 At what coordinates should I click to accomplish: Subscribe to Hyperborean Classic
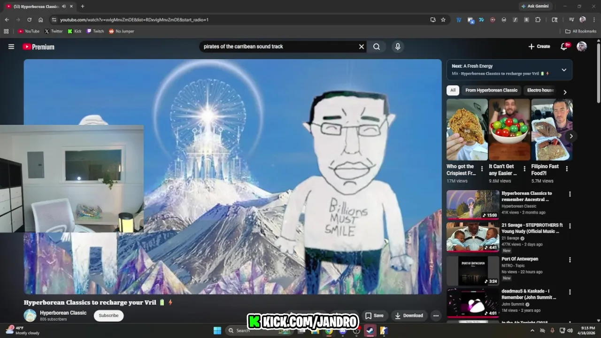[108, 315]
